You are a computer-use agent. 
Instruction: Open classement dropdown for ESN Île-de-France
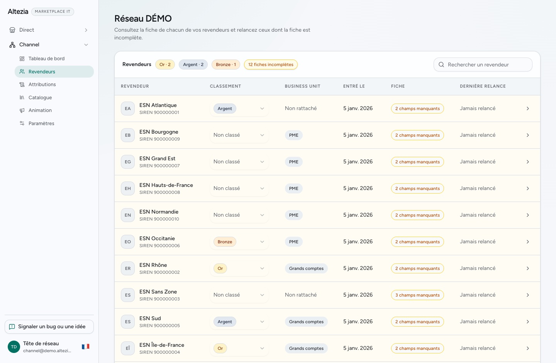click(239, 348)
